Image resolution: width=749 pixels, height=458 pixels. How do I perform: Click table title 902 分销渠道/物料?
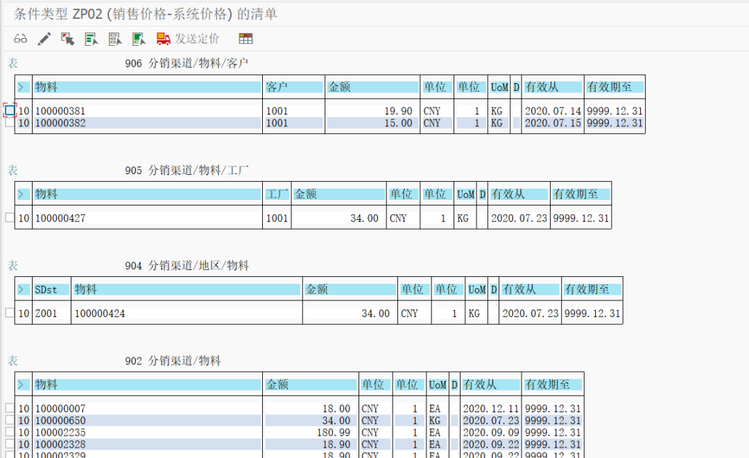click(x=173, y=360)
